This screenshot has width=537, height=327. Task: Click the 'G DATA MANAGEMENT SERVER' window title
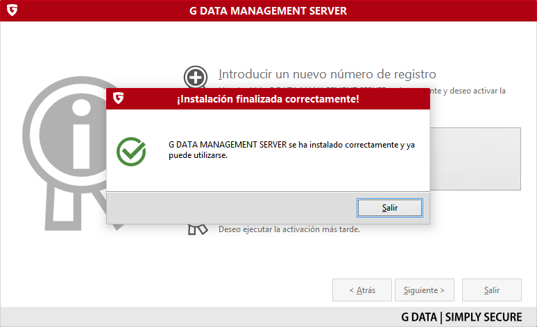click(268, 11)
